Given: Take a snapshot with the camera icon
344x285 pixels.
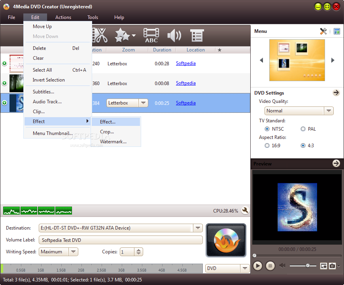Looking at the screenshot, I should point(332,266).
